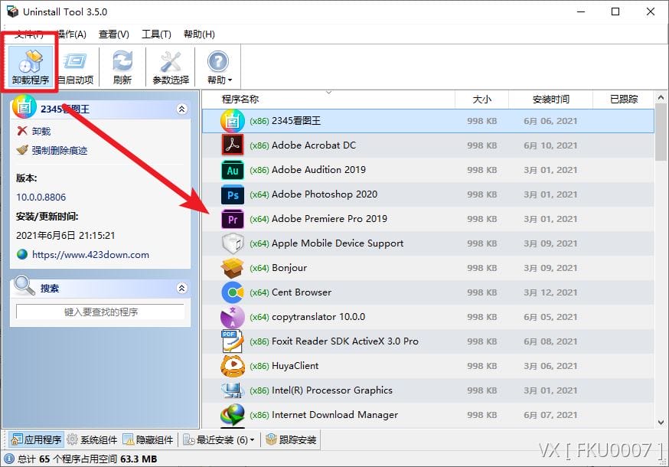Click the broom 强制删除痕迹 icon
Viewport: 669px width, 467px height.
coord(22,150)
